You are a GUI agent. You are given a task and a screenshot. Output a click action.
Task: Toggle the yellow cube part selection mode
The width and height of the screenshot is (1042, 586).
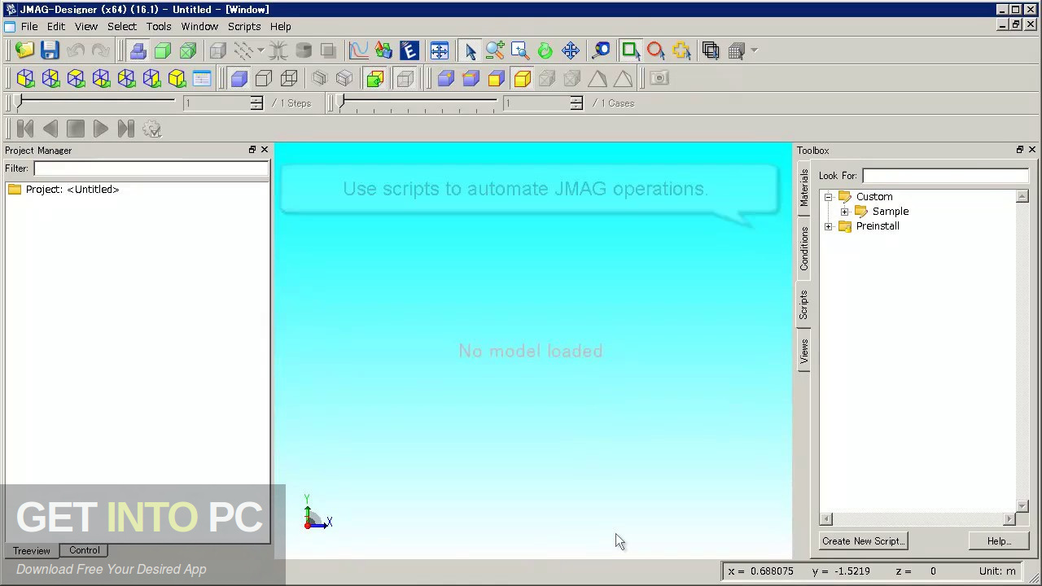pos(522,78)
